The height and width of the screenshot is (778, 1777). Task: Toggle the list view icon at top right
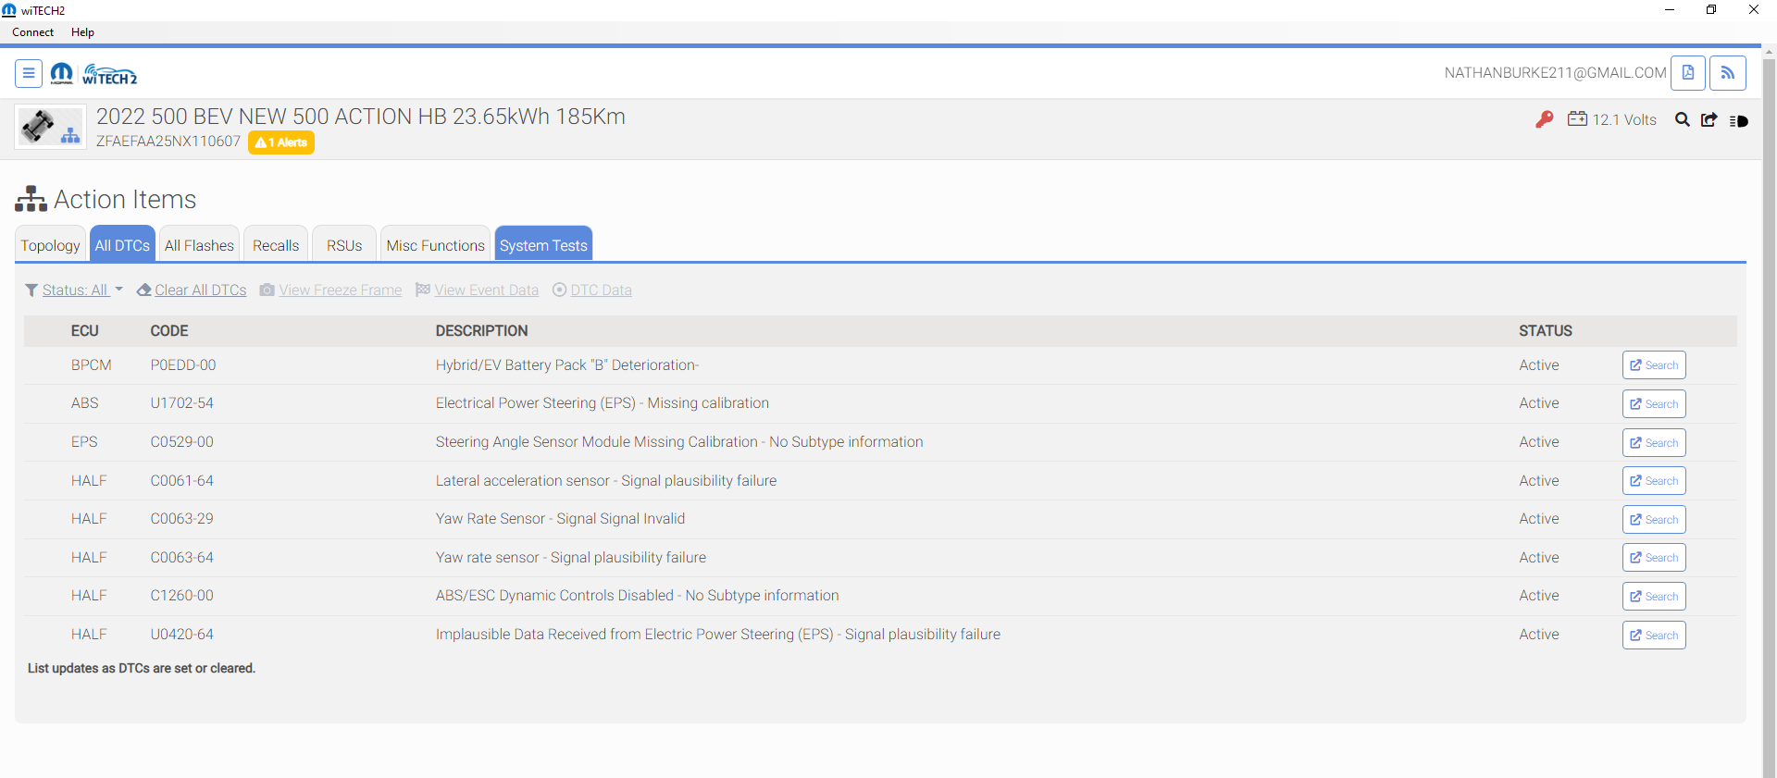coord(1738,120)
